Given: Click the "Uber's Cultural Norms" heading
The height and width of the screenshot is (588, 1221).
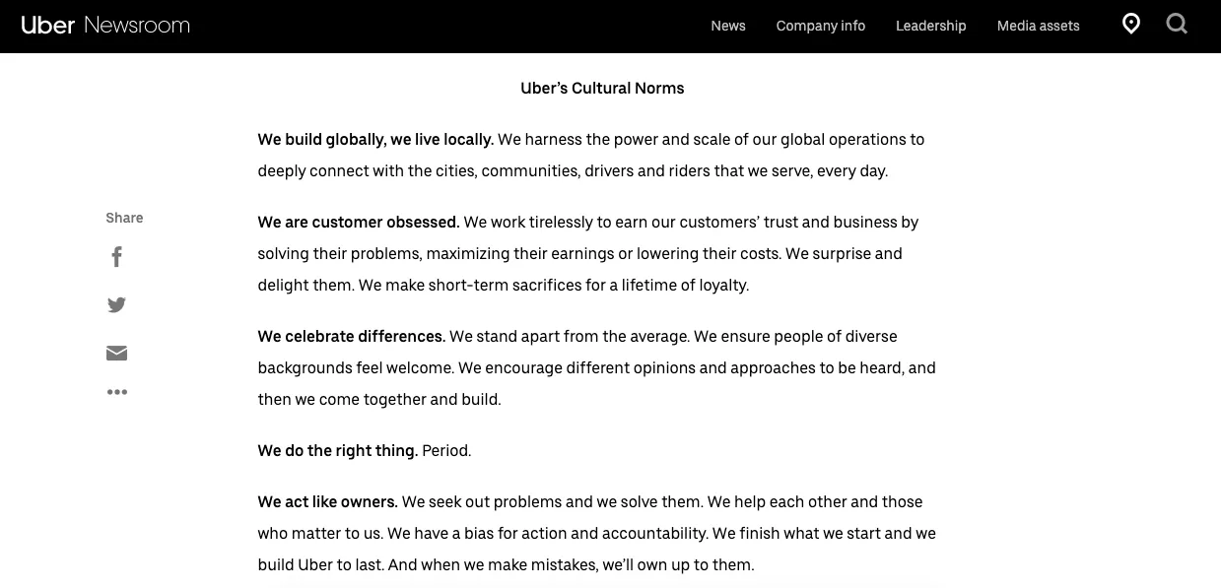Looking at the screenshot, I should point(602,88).
